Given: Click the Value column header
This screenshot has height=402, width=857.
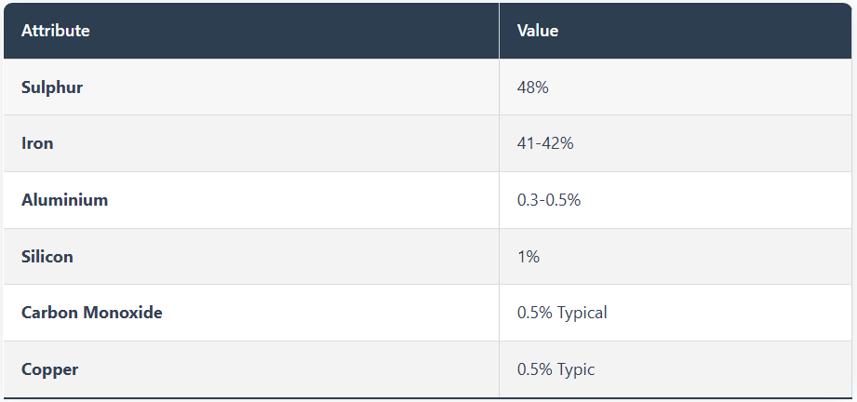Looking at the screenshot, I should tap(538, 31).
